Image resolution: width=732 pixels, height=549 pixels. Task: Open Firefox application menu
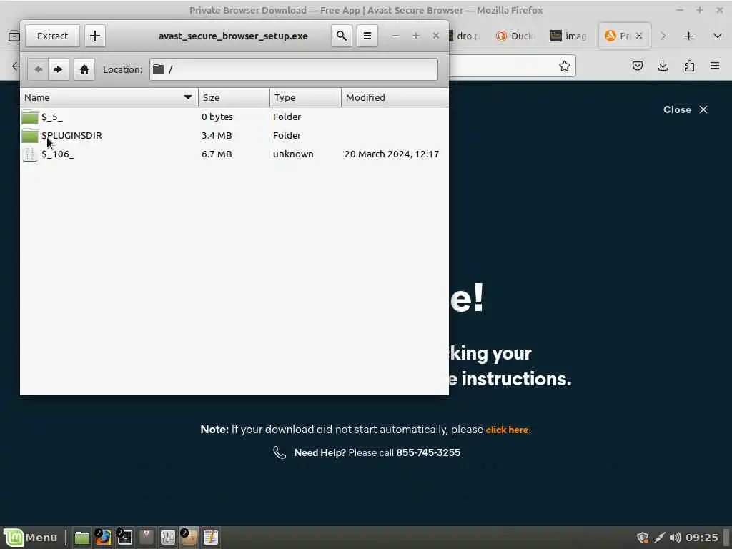[x=715, y=66]
